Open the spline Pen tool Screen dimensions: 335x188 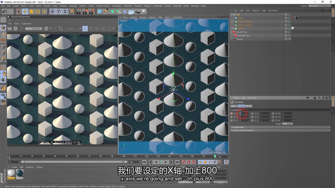(106, 11)
